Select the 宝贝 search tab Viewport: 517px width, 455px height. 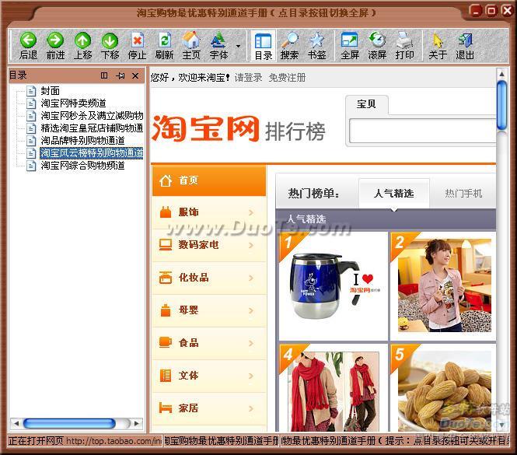[x=366, y=104]
